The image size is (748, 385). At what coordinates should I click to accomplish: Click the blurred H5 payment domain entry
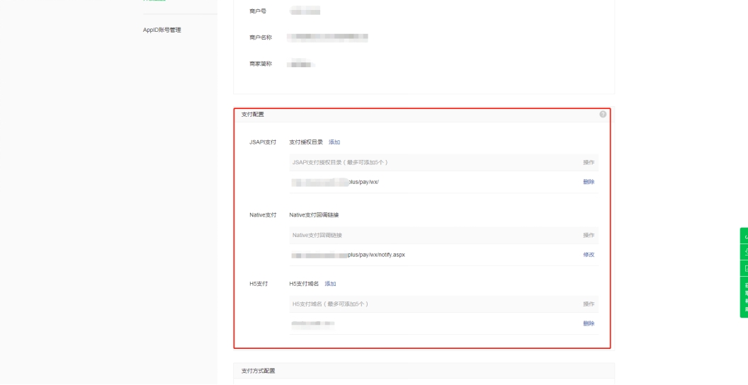pyautogui.click(x=313, y=323)
